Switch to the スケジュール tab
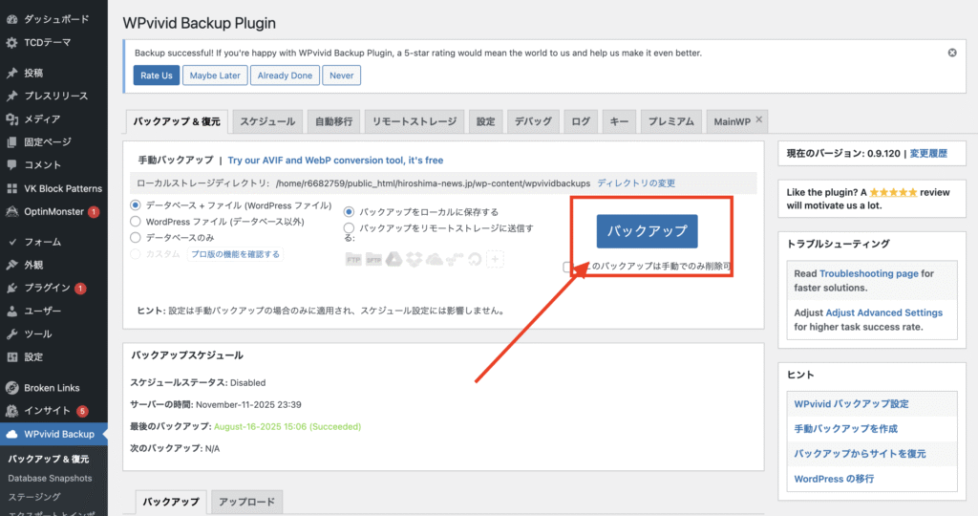Image resolution: width=978 pixels, height=516 pixels. click(267, 121)
